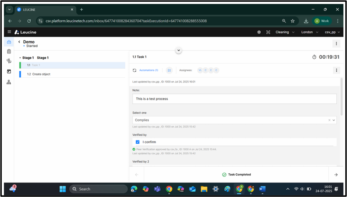Select task 1.2 Create object
347x197 pixels.
click(x=41, y=74)
